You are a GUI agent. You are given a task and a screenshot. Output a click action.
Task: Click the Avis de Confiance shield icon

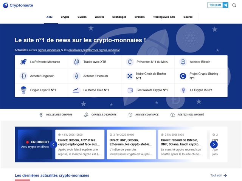pyautogui.click(x=130, y=115)
